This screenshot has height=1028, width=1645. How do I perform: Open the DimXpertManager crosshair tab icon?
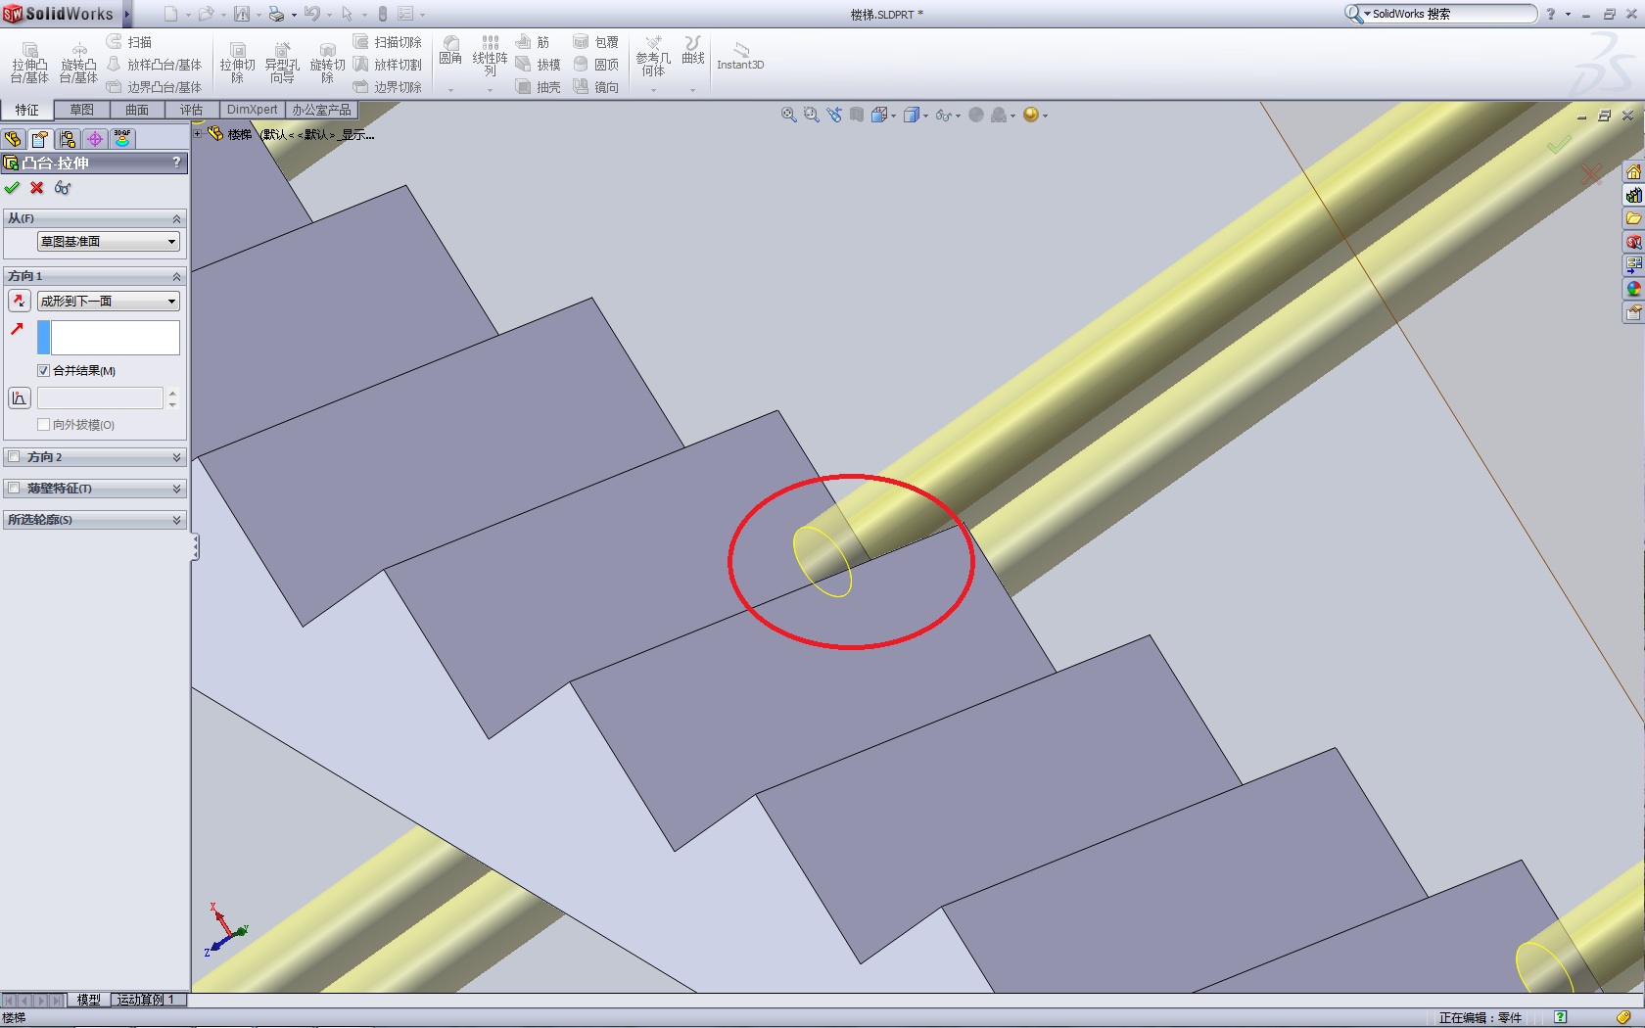point(95,139)
